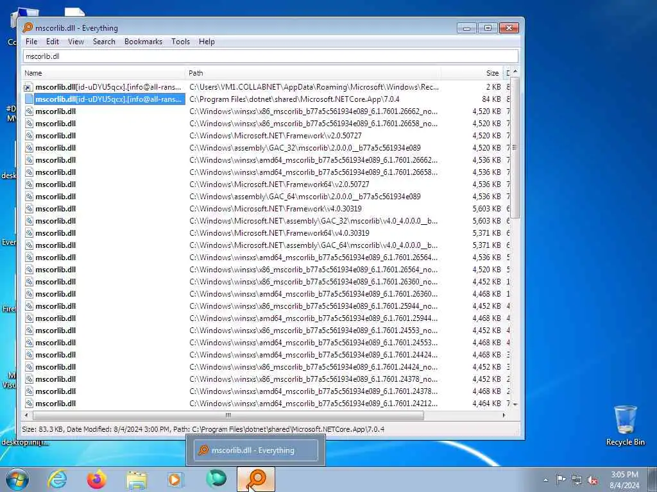Viewport: 657px width, 492px height.
Task: Click path C:\Windows\assembly\GAC_32\mscorlib\2.0.0.0
Action: (x=305, y=148)
